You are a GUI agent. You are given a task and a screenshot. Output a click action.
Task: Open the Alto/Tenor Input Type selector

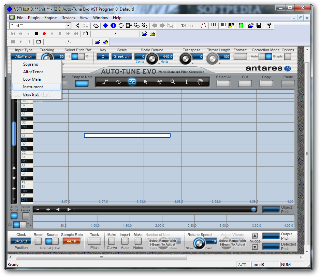click(x=24, y=56)
